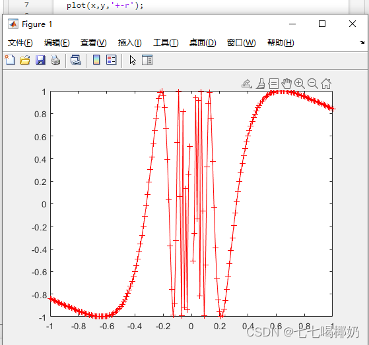369x345 pixels.
Task: Click the y-axis tick label -0.6
Action: [x=39, y=272]
